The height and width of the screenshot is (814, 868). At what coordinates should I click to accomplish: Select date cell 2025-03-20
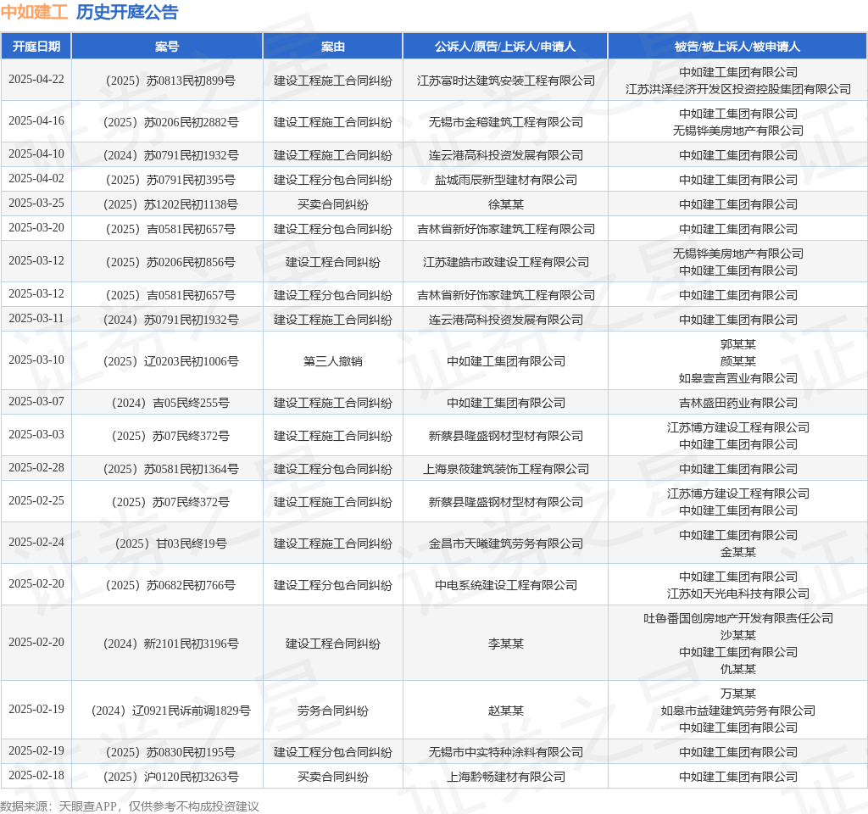click(x=36, y=227)
